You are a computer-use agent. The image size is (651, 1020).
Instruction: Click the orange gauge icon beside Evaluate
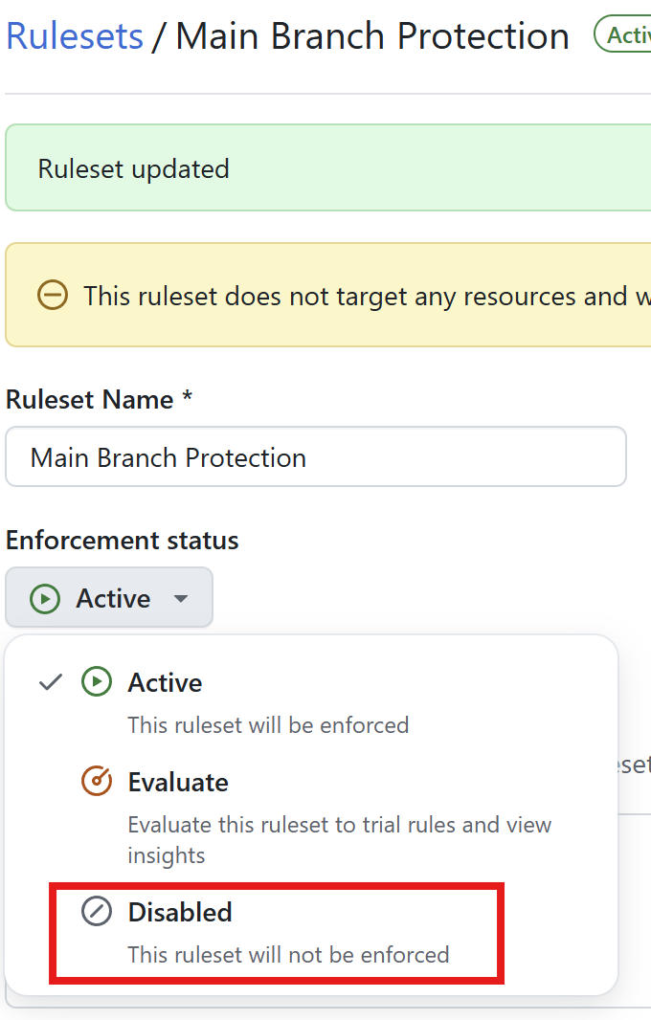96,781
